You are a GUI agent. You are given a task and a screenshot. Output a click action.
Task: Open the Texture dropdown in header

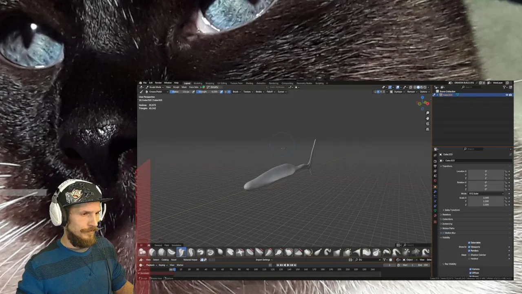coord(248,91)
